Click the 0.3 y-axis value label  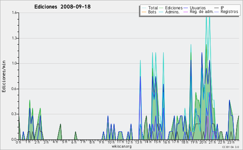tap(14, 114)
